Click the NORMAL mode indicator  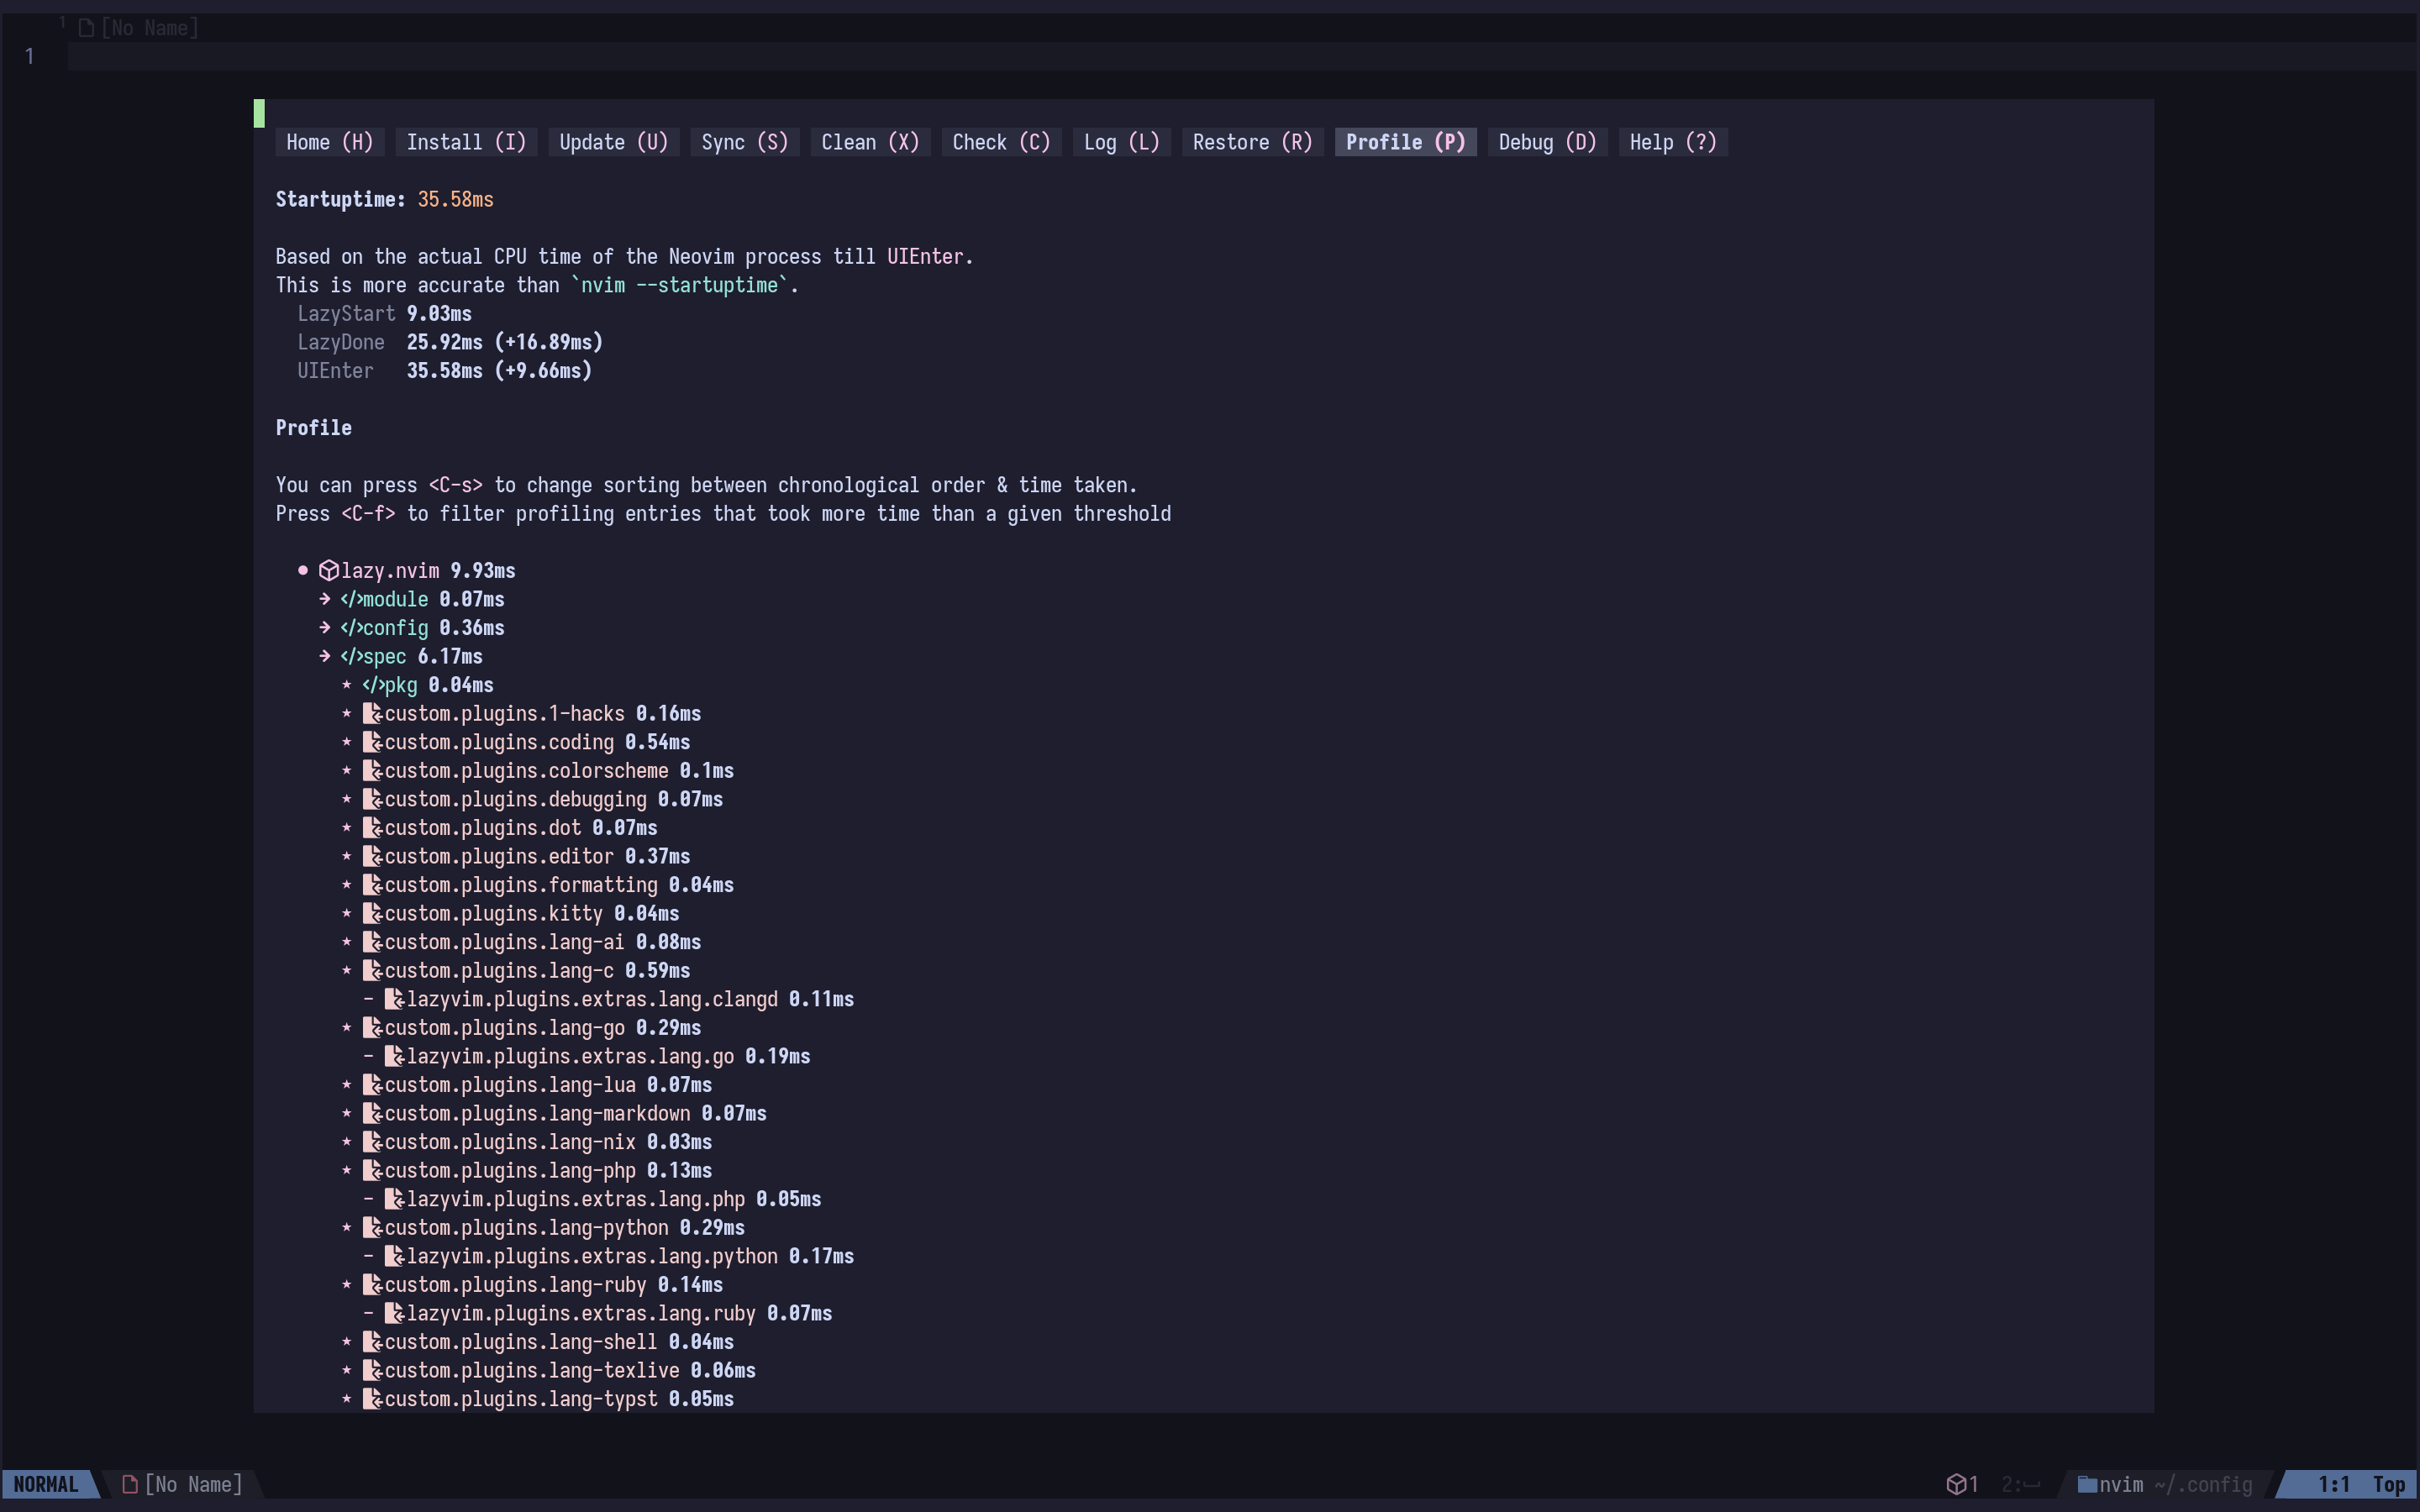pyautogui.click(x=46, y=1484)
